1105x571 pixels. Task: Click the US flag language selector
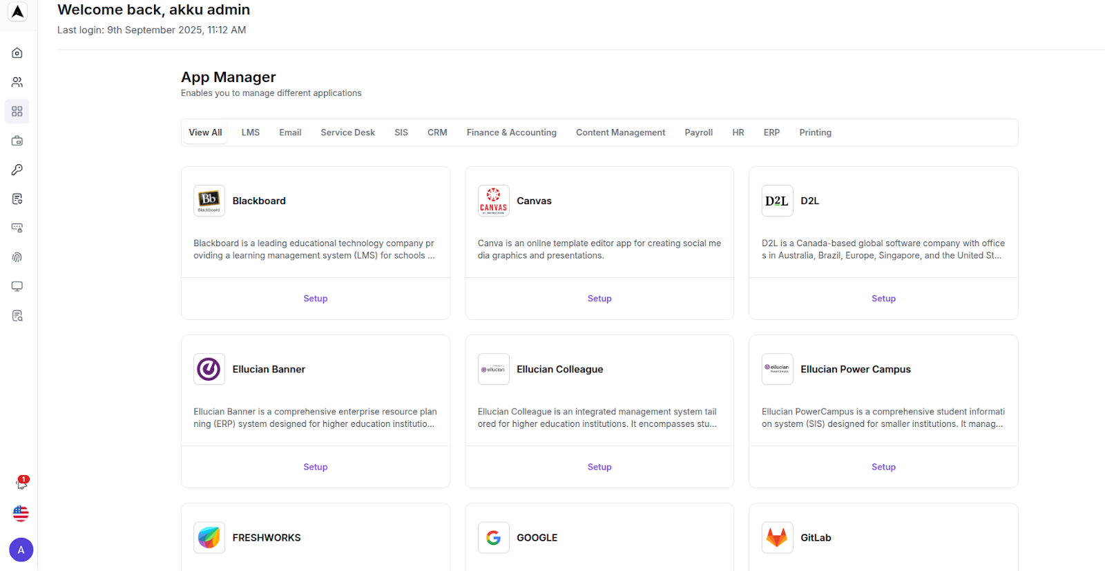tap(21, 514)
